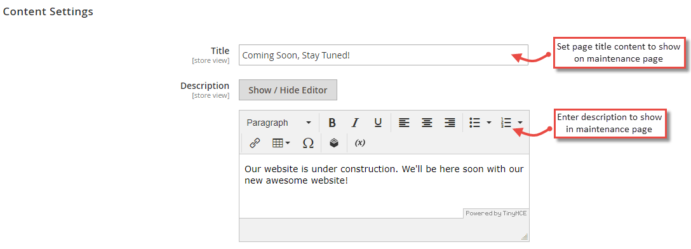Image resolution: width=691 pixels, height=249 pixels.
Task: Insert a hyperlink with the link icon
Action: [x=255, y=143]
